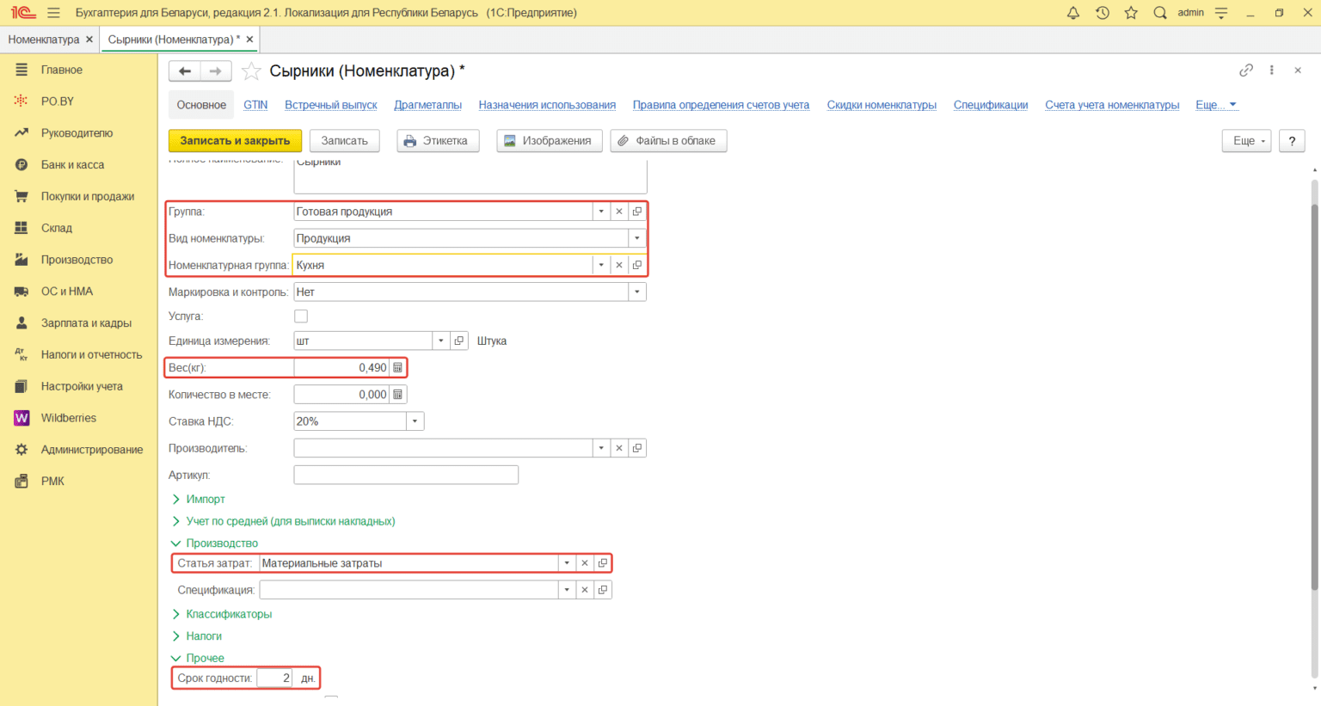Viewport: 1321px width, 706px height.
Task: Open the Номенклатурная группа item details icon
Action: tap(637, 266)
